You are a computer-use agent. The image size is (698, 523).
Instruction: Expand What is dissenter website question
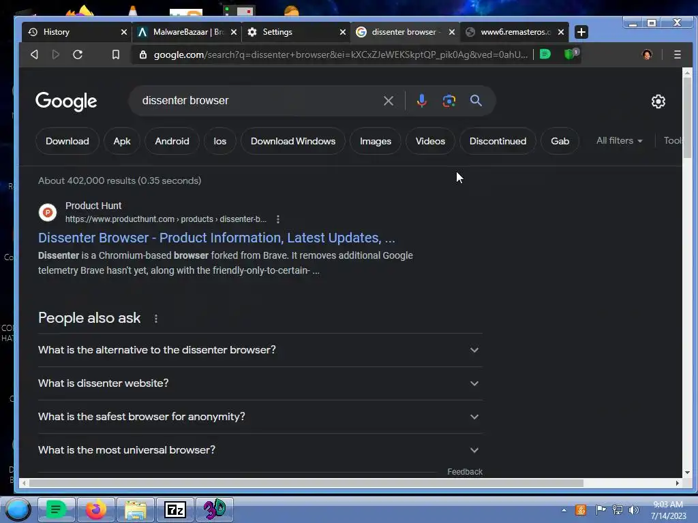coord(260,383)
